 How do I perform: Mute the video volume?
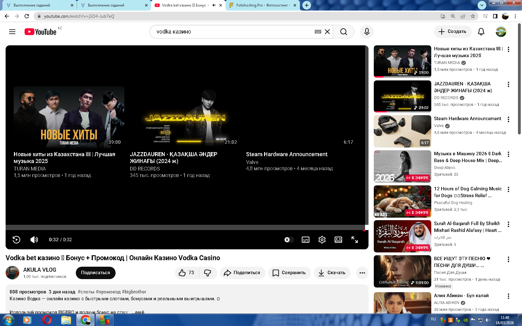click(x=34, y=240)
